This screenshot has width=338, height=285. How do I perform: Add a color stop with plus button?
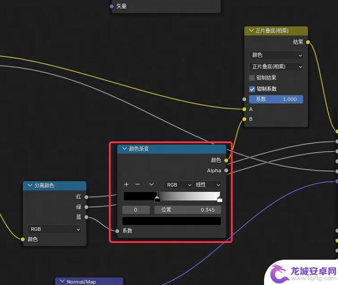click(126, 184)
